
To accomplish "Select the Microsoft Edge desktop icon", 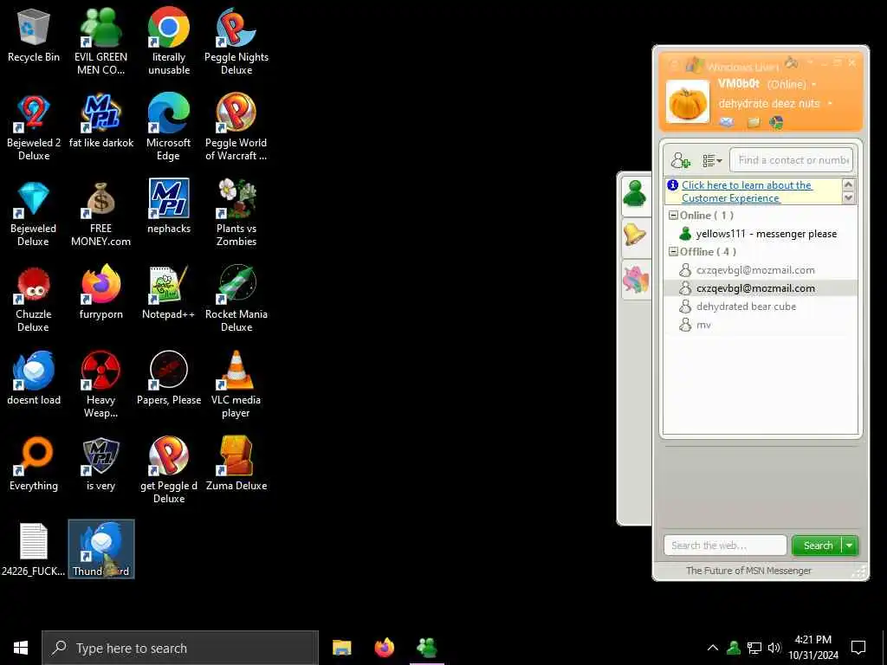I will click(x=169, y=127).
